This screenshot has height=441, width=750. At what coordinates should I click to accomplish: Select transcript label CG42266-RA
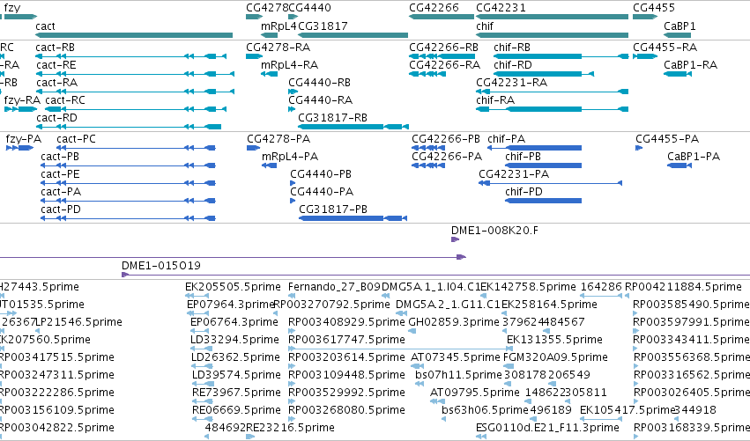pos(445,65)
